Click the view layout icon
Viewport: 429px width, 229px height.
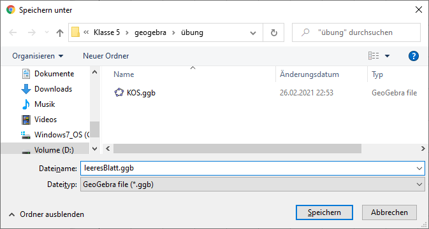click(x=374, y=56)
